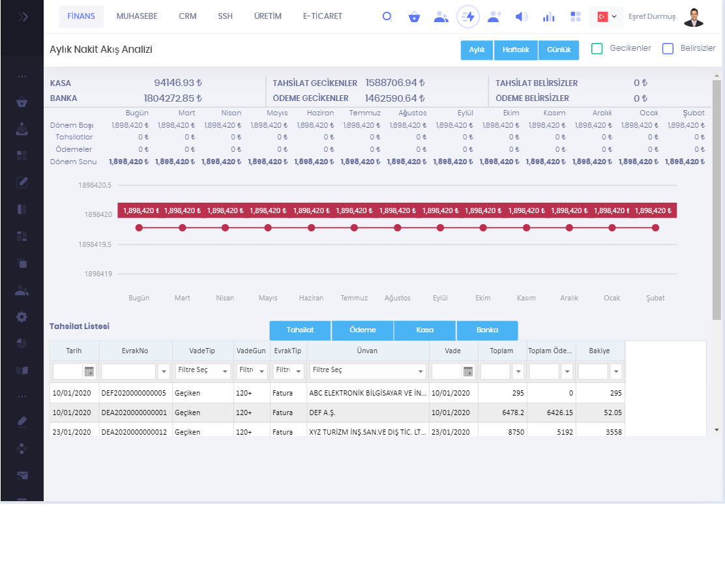The image size is (725, 565).
Task: Open the add user icon in header
Action: (x=494, y=17)
